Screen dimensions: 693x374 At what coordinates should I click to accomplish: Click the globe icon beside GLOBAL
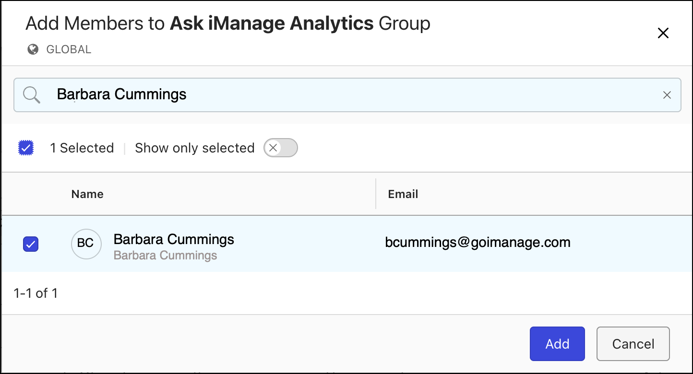coord(33,49)
